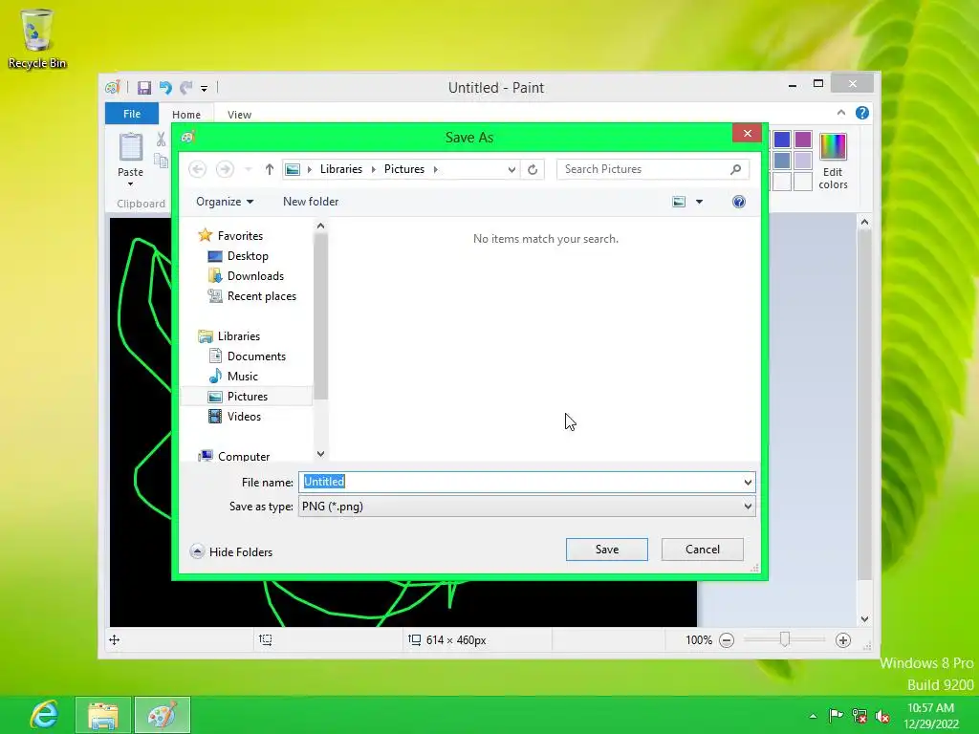This screenshot has height=734, width=979.
Task: Open Edit colors in Paint
Action: [x=833, y=161]
